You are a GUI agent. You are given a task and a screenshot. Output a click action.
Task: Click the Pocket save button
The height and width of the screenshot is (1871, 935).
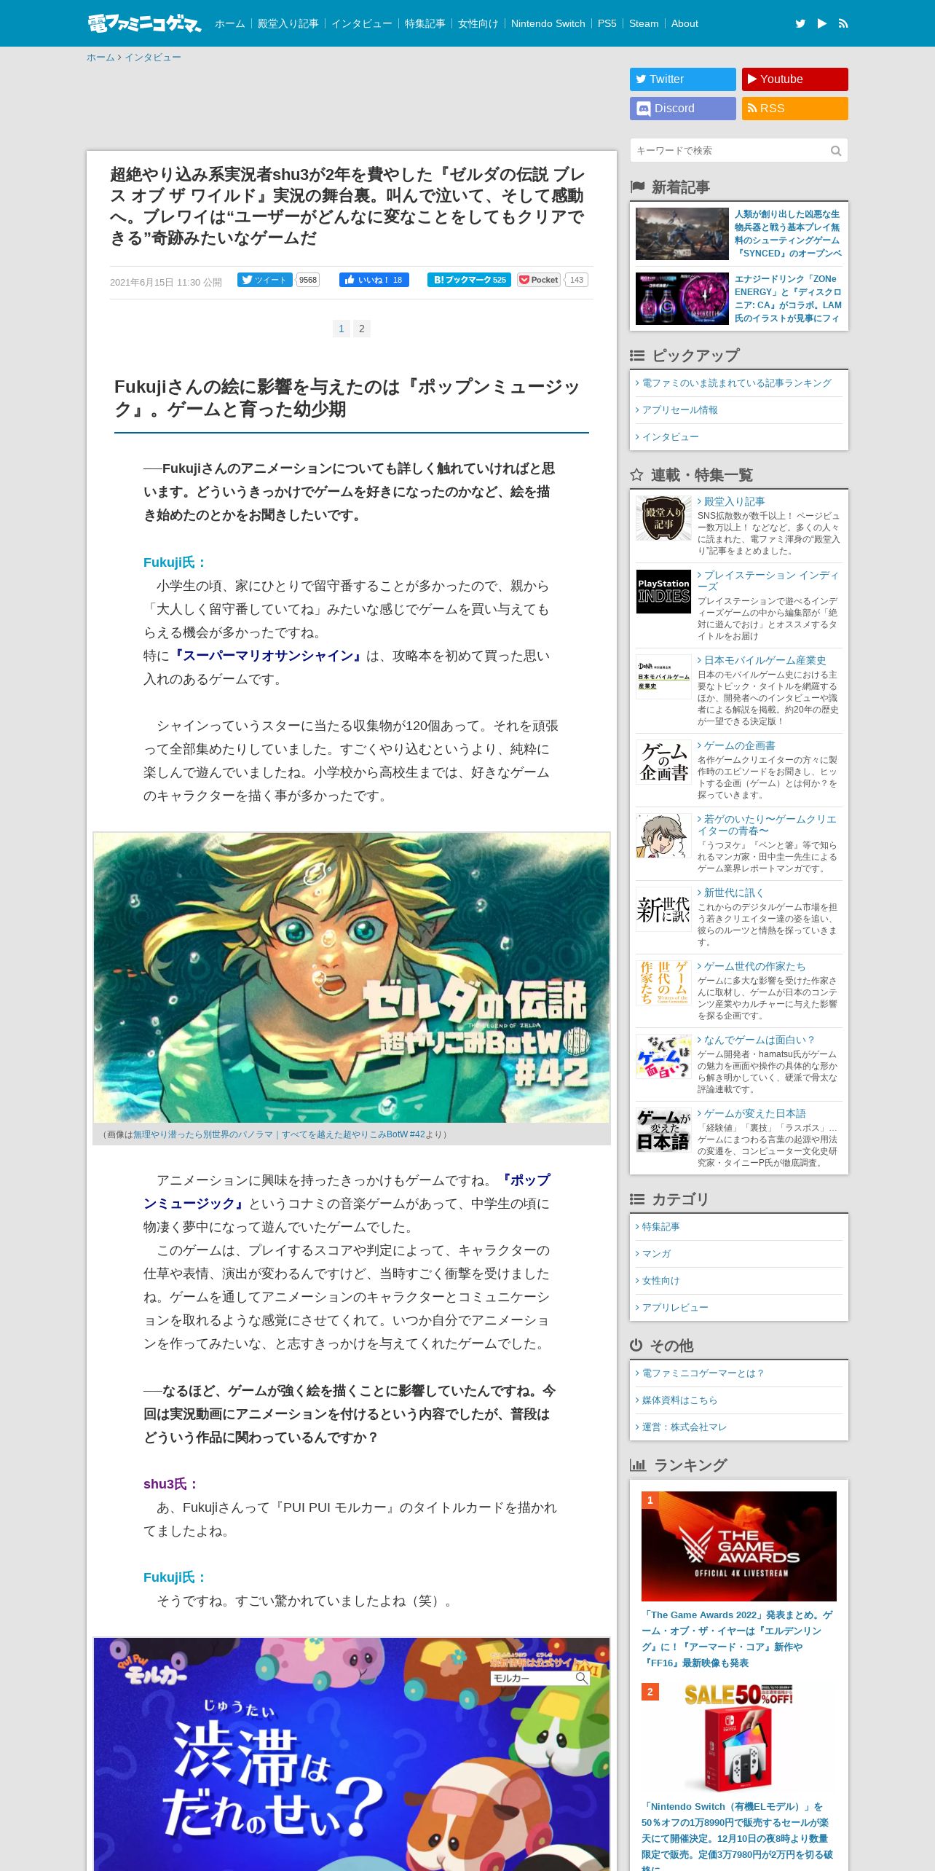click(539, 280)
